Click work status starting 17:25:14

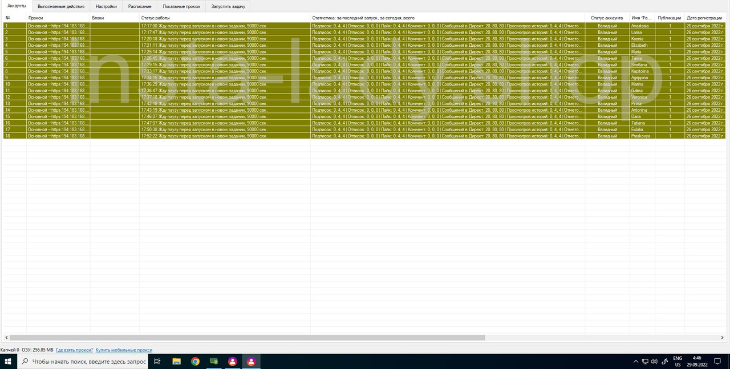pos(225,52)
